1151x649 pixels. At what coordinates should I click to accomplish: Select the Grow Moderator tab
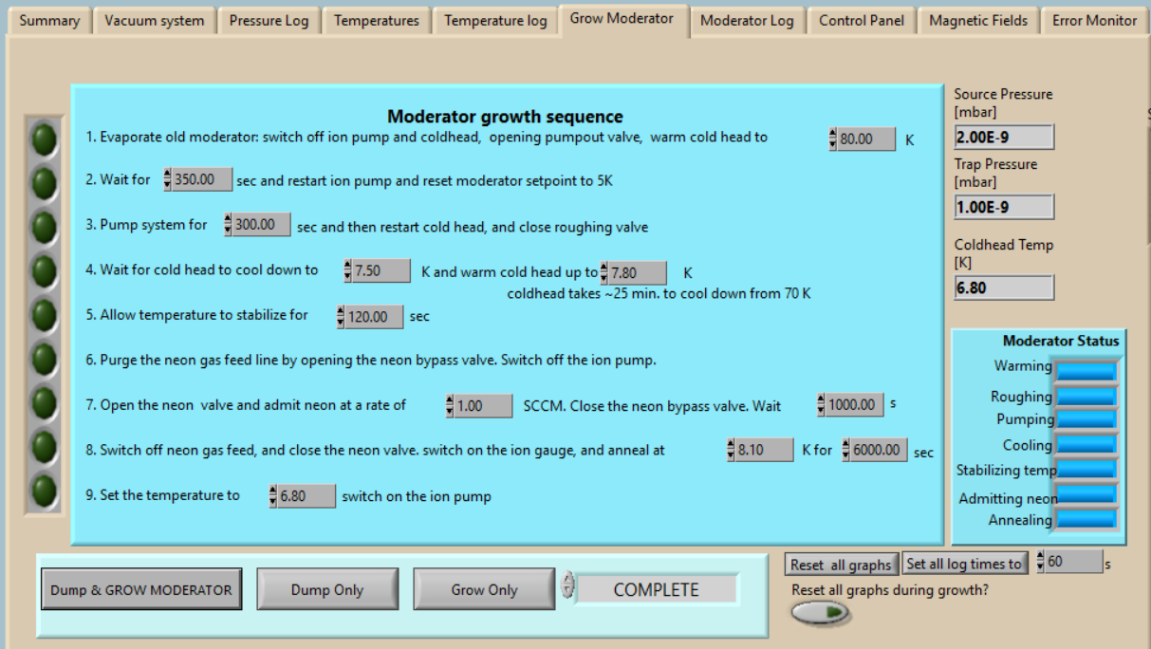622,18
